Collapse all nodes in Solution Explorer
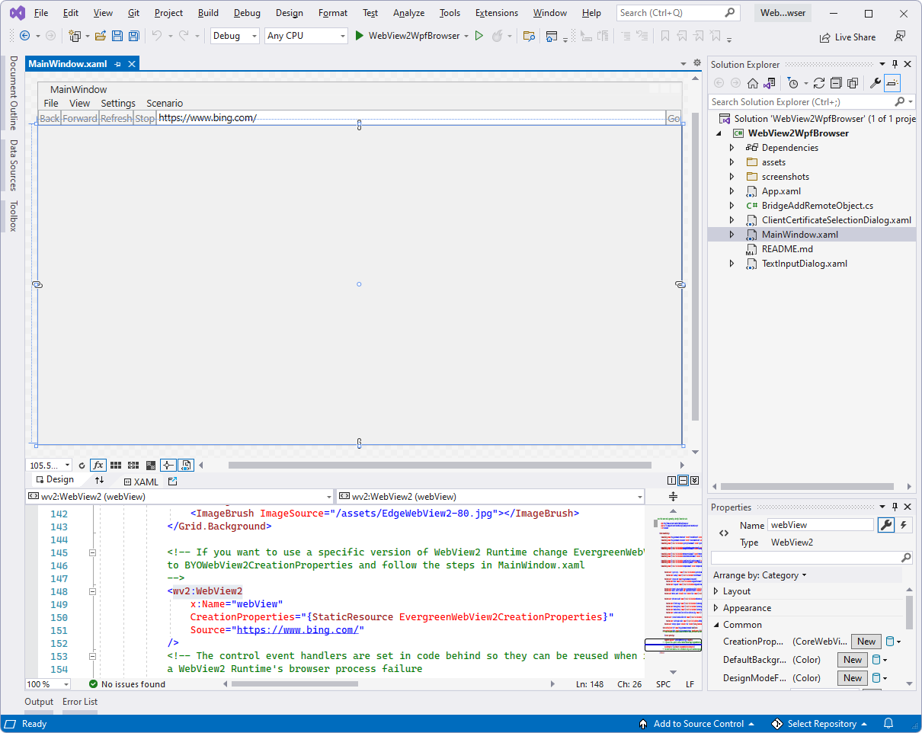Screen dimensions: 922x733 tap(836, 83)
